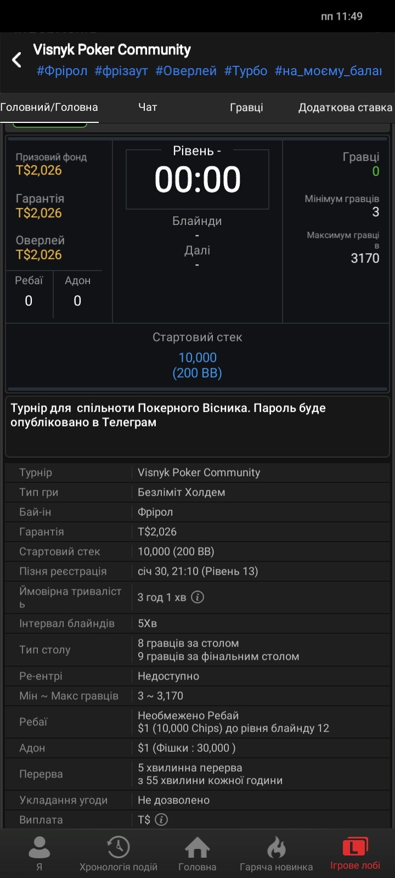Tap the #Фрірол hashtag
This screenshot has width=395, height=878.
[62, 71]
